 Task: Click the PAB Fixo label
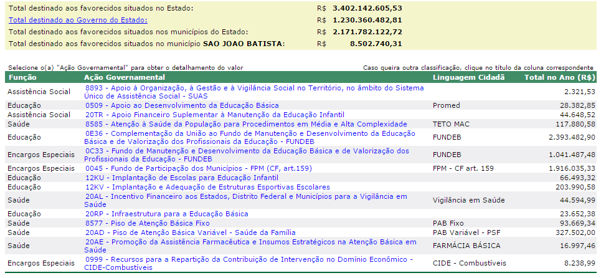[x=448, y=223]
